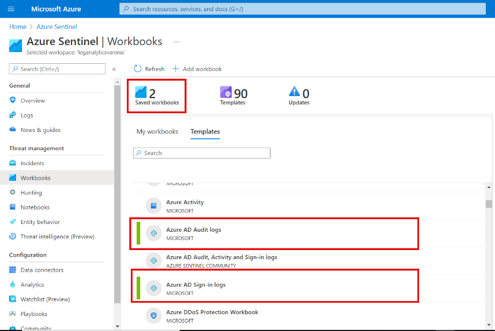
Task: Click Threat intelligence (Preview) in sidebar
Action: tap(57, 237)
